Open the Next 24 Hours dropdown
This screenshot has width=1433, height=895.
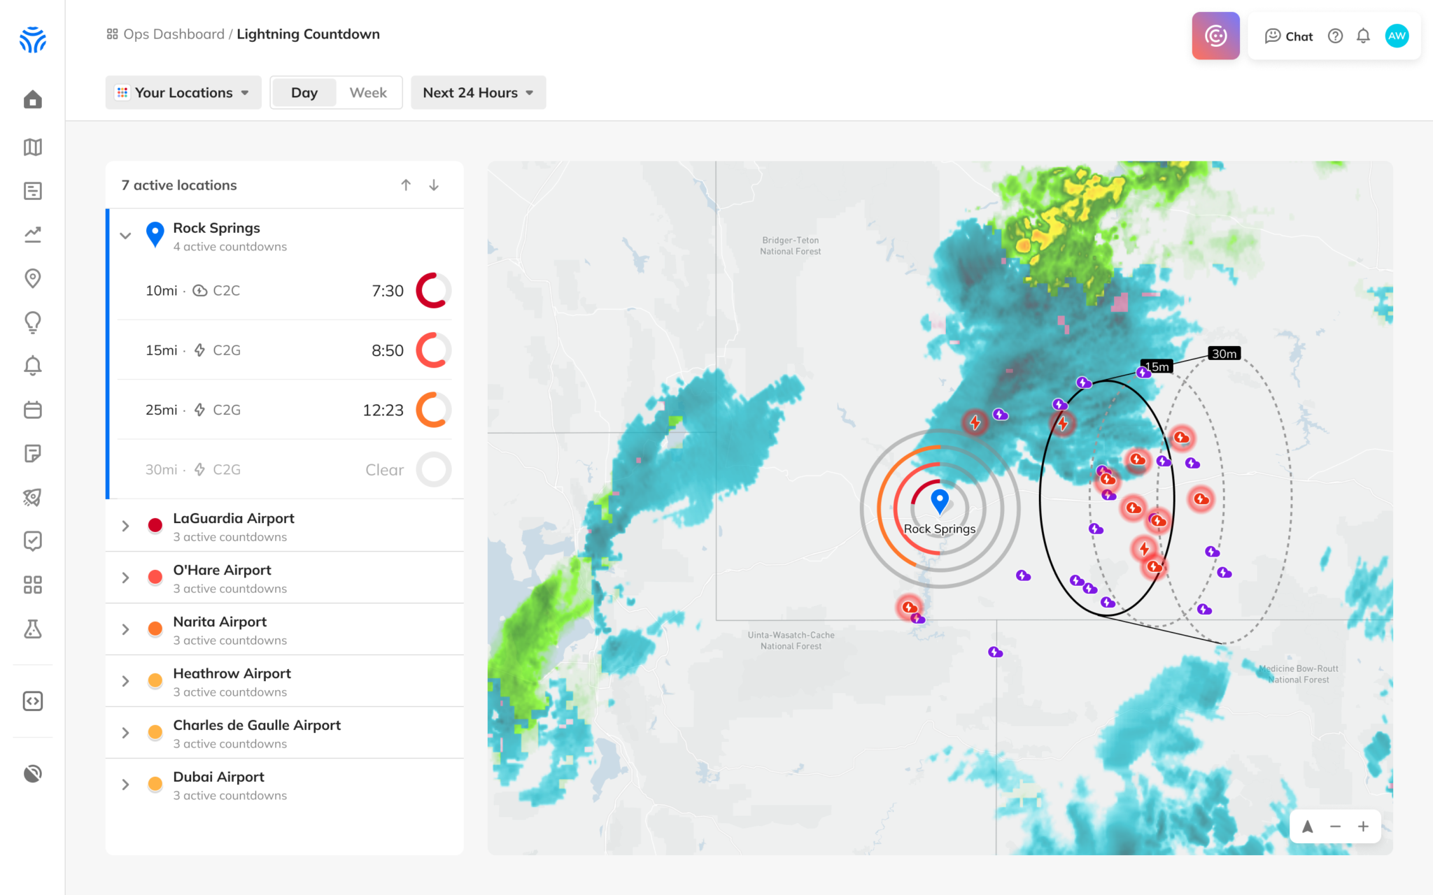click(x=479, y=92)
